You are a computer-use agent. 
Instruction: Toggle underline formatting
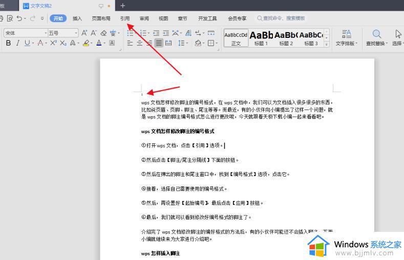27,43
